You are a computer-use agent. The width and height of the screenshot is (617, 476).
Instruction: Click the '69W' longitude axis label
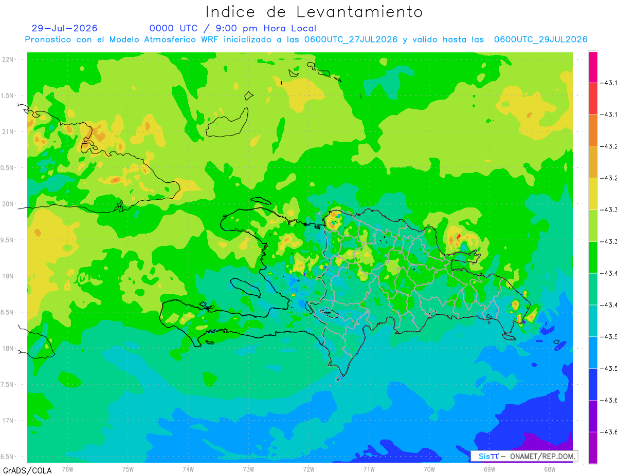click(x=489, y=469)
